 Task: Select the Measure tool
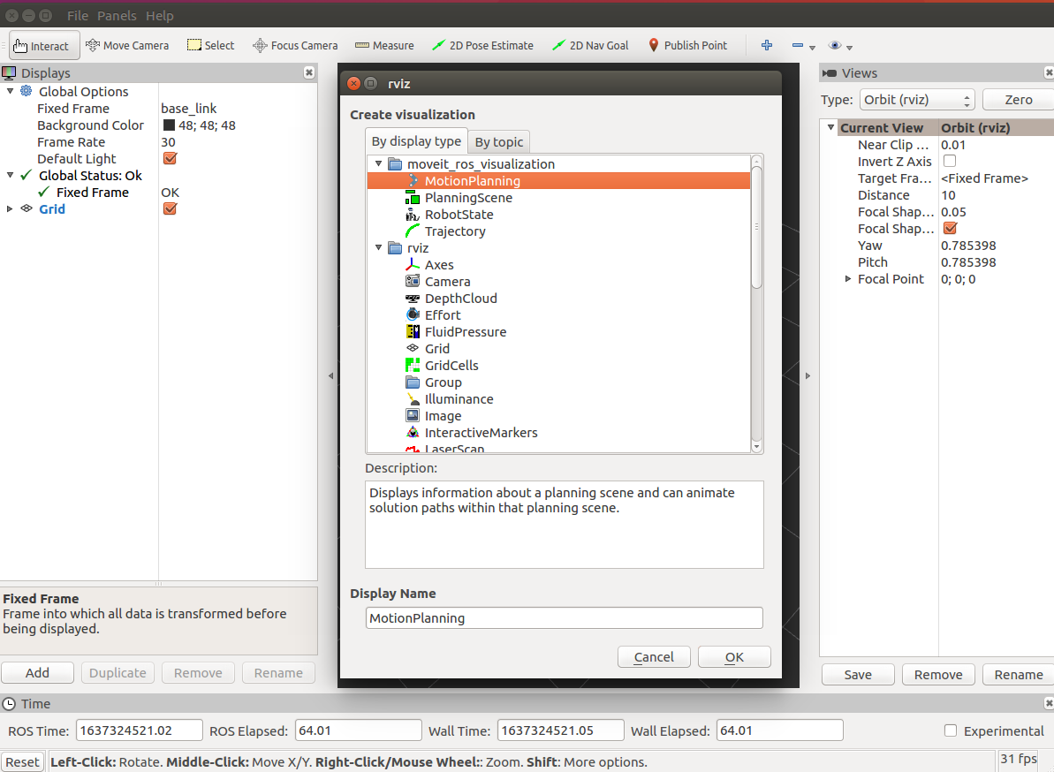(384, 45)
